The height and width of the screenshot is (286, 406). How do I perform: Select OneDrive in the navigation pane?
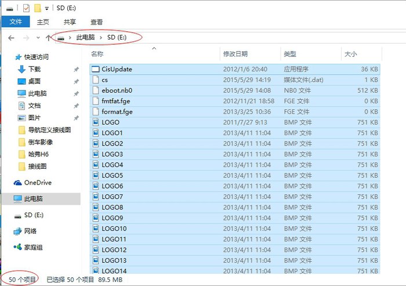[x=38, y=183]
